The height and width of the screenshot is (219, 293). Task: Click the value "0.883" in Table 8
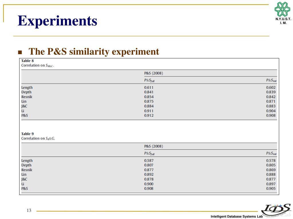(x=271, y=106)
